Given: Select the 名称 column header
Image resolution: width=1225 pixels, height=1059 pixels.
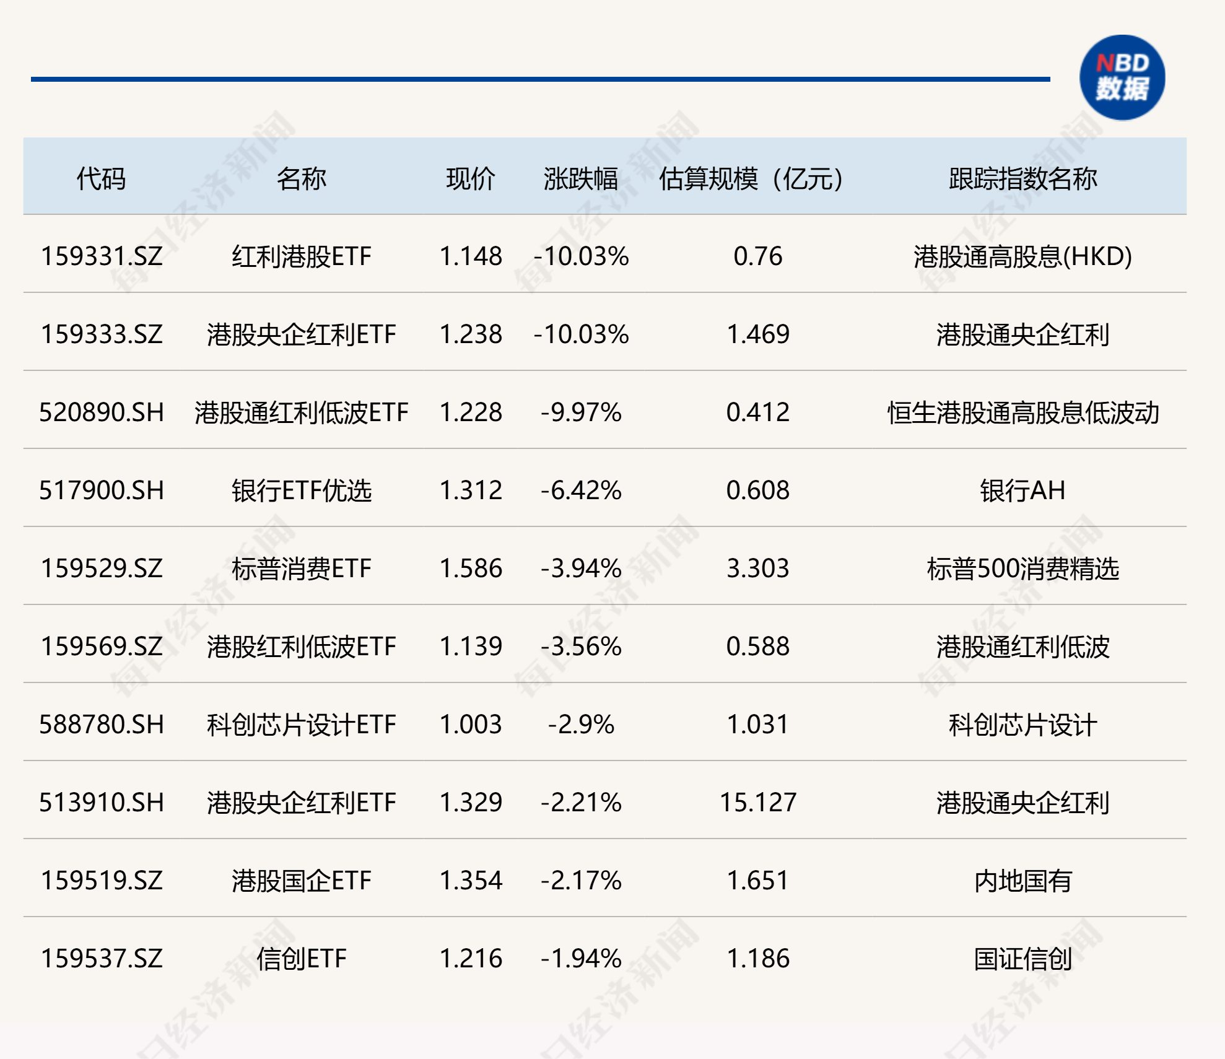Looking at the screenshot, I should (301, 179).
